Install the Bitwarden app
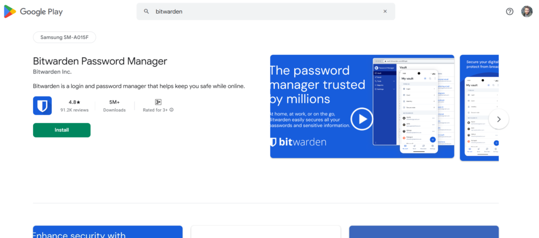This screenshot has width=539, height=238. point(62,130)
